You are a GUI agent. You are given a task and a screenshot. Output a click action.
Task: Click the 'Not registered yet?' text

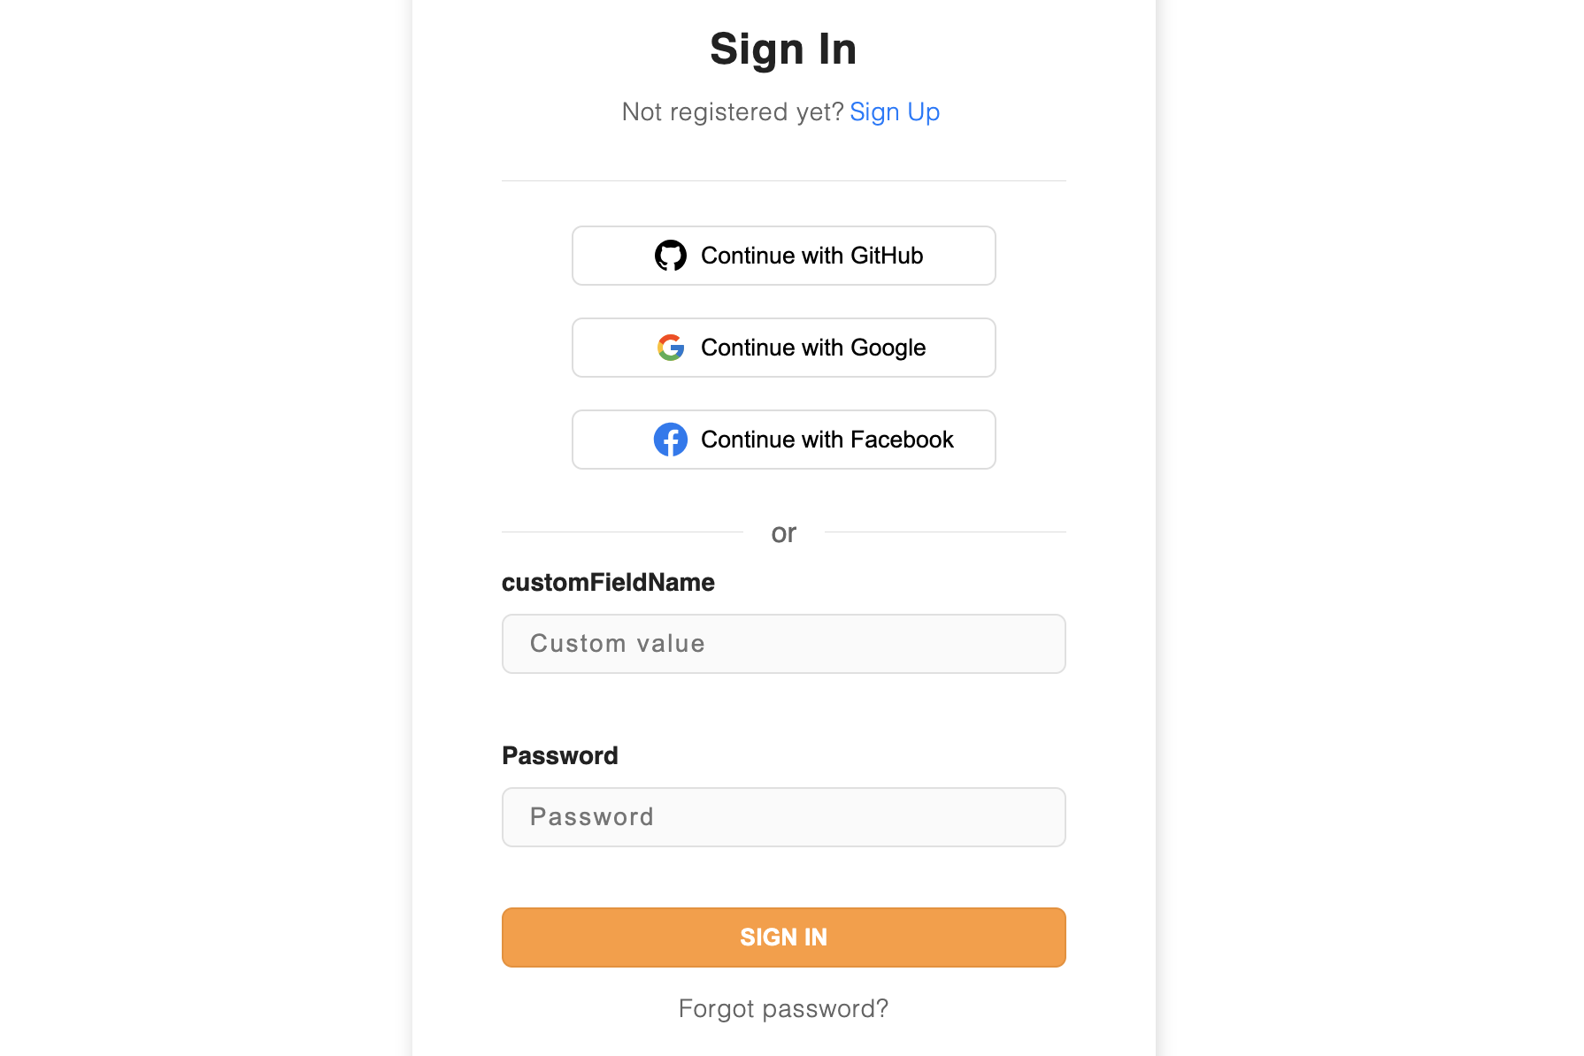tap(732, 111)
